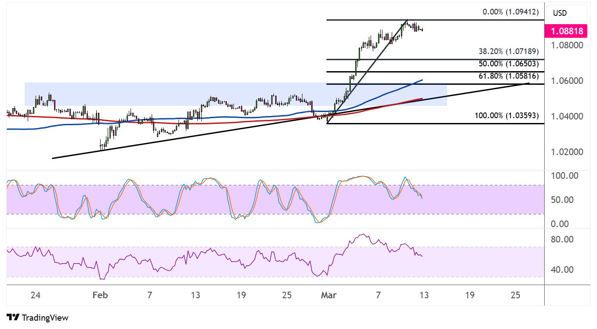Click the TradingView wordmark link

pyautogui.click(x=45, y=317)
